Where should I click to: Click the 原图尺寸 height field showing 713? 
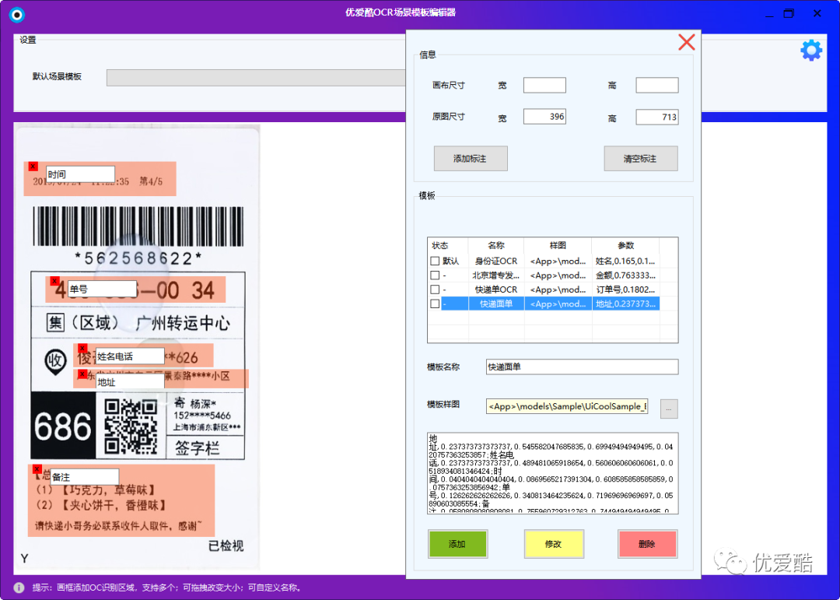click(656, 117)
